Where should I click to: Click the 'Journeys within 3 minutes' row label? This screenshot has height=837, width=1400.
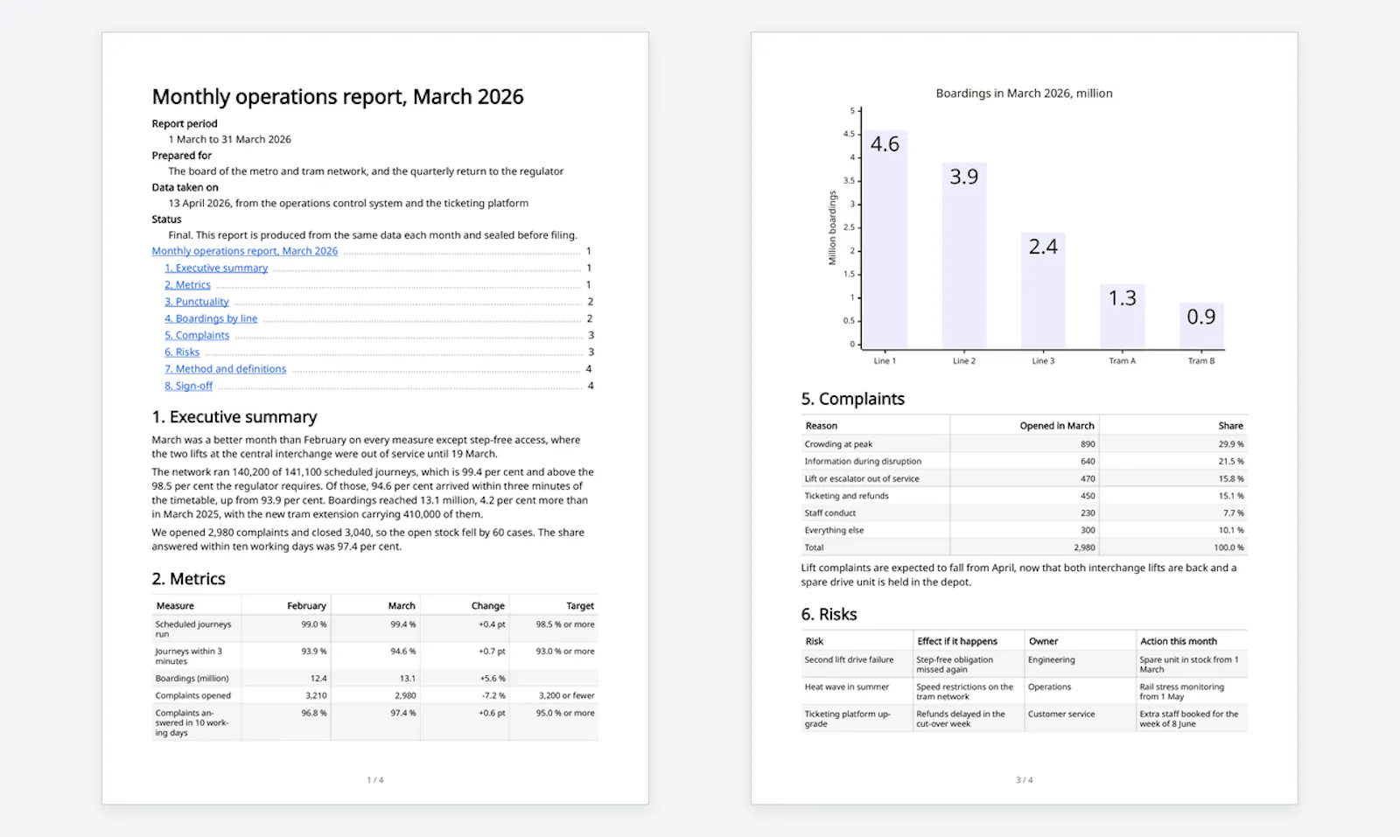tap(189, 656)
